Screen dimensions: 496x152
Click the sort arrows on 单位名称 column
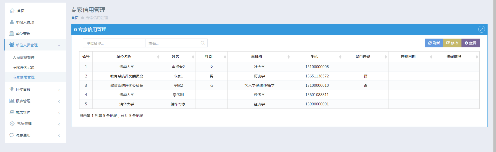click(158, 57)
